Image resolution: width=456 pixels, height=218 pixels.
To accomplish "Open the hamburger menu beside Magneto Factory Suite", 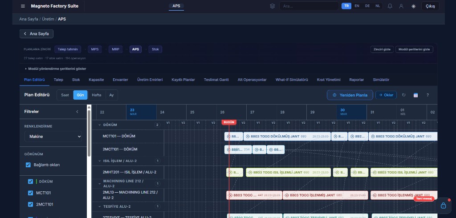I will click(x=23, y=6).
